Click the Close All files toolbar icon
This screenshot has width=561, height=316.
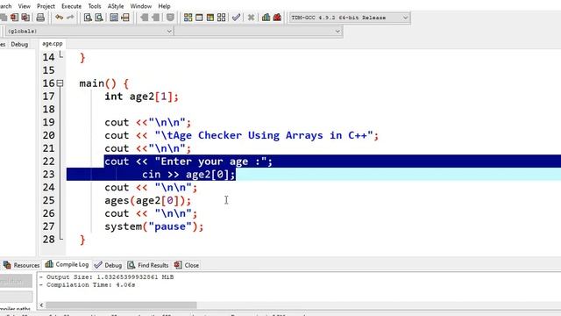pyautogui.click(x=25, y=18)
